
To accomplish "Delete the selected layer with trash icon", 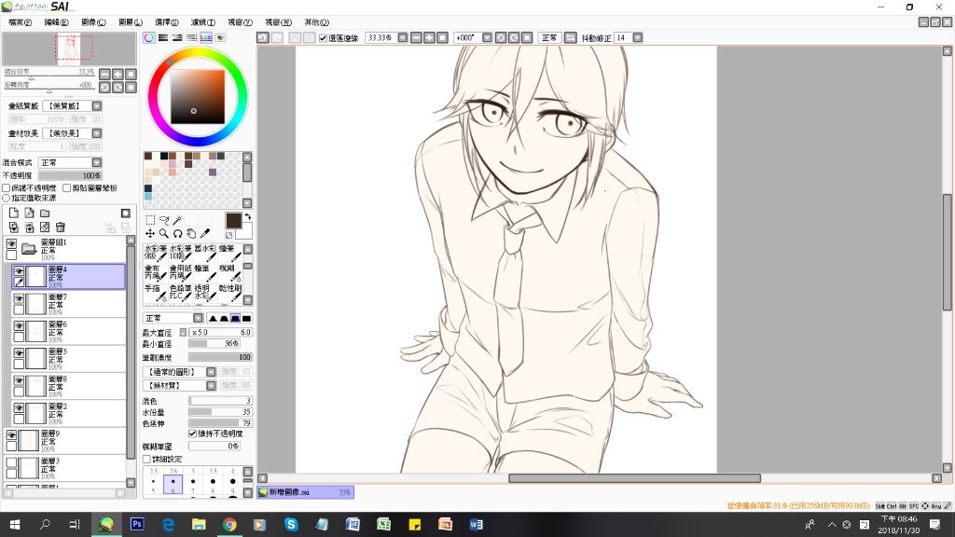I will (x=61, y=227).
